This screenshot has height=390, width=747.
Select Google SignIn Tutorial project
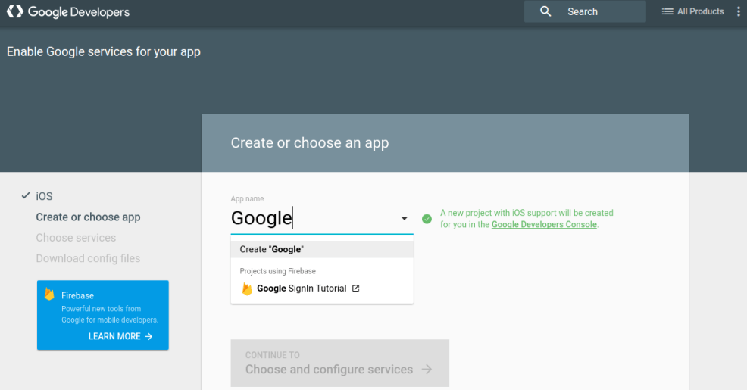tap(322, 289)
